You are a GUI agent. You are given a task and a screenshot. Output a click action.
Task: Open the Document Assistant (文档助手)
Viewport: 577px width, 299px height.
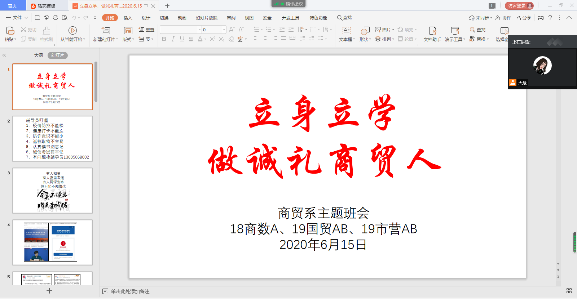click(x=432, y=31)
